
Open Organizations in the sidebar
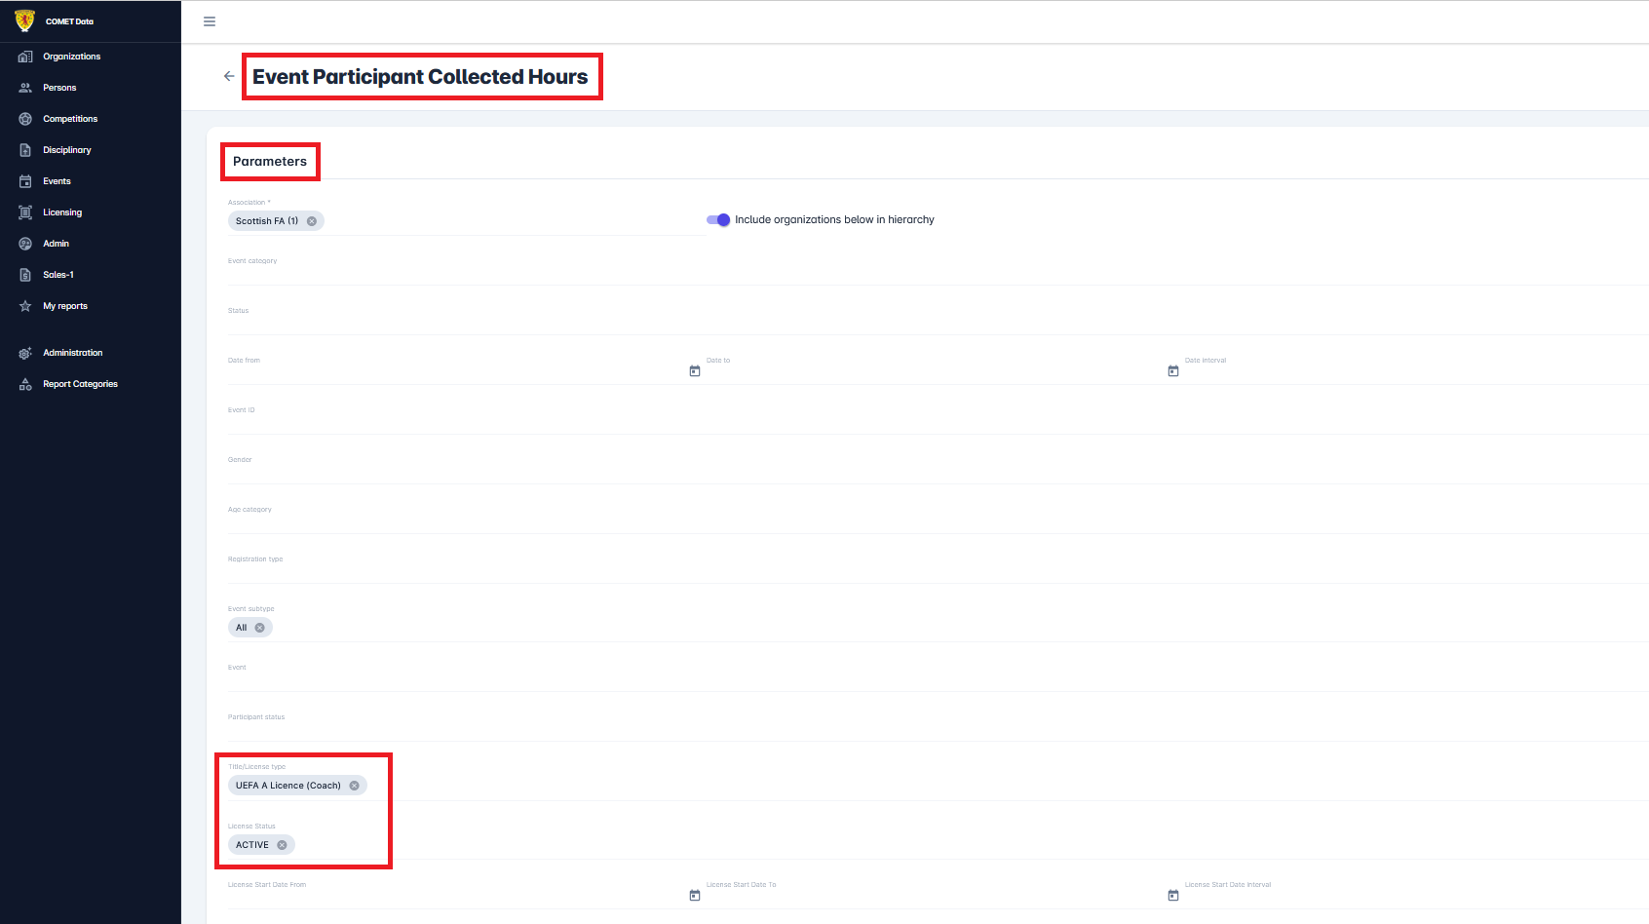click(x=71, y=57)
